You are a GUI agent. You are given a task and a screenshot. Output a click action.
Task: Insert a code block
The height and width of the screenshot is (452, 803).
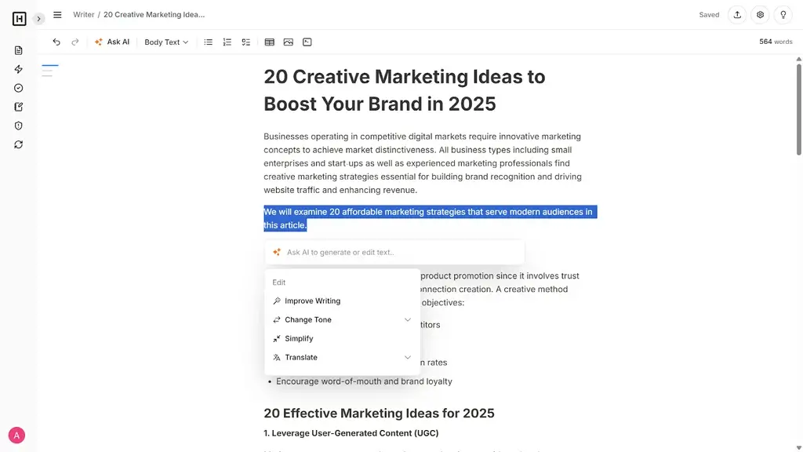(x=307, y=42)
